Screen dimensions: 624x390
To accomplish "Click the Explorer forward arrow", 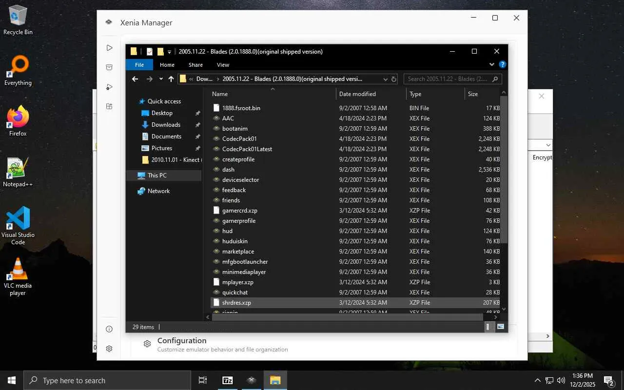I will tap(150, 79).
